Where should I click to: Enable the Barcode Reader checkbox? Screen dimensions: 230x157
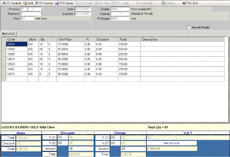point(189,27)
